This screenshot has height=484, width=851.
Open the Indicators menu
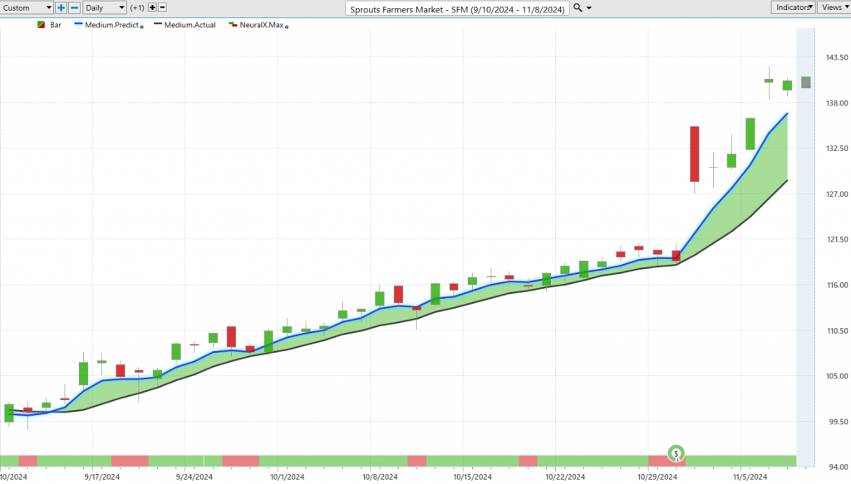793,7
